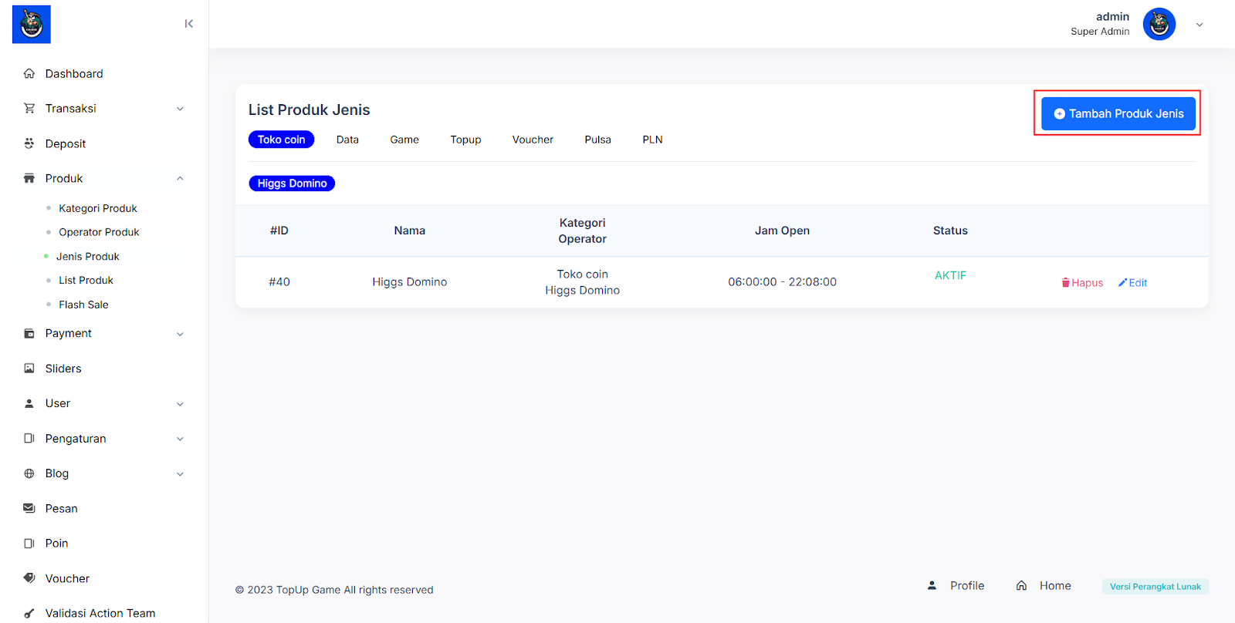Image resolution: width=1235 pixels, height=623 pixels.
Task: Click the User person icon
Action: (29, 403)
